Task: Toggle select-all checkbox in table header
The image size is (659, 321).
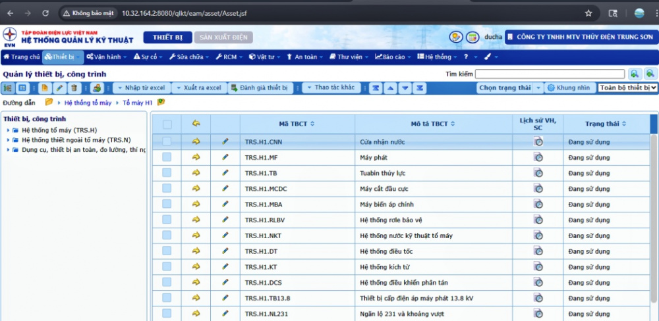Action: [167, 124]
